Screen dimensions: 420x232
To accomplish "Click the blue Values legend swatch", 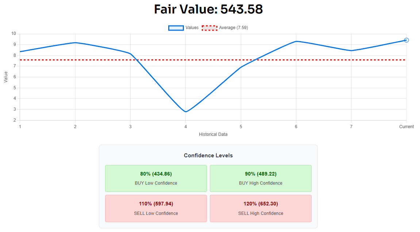I will pos(176,28).
